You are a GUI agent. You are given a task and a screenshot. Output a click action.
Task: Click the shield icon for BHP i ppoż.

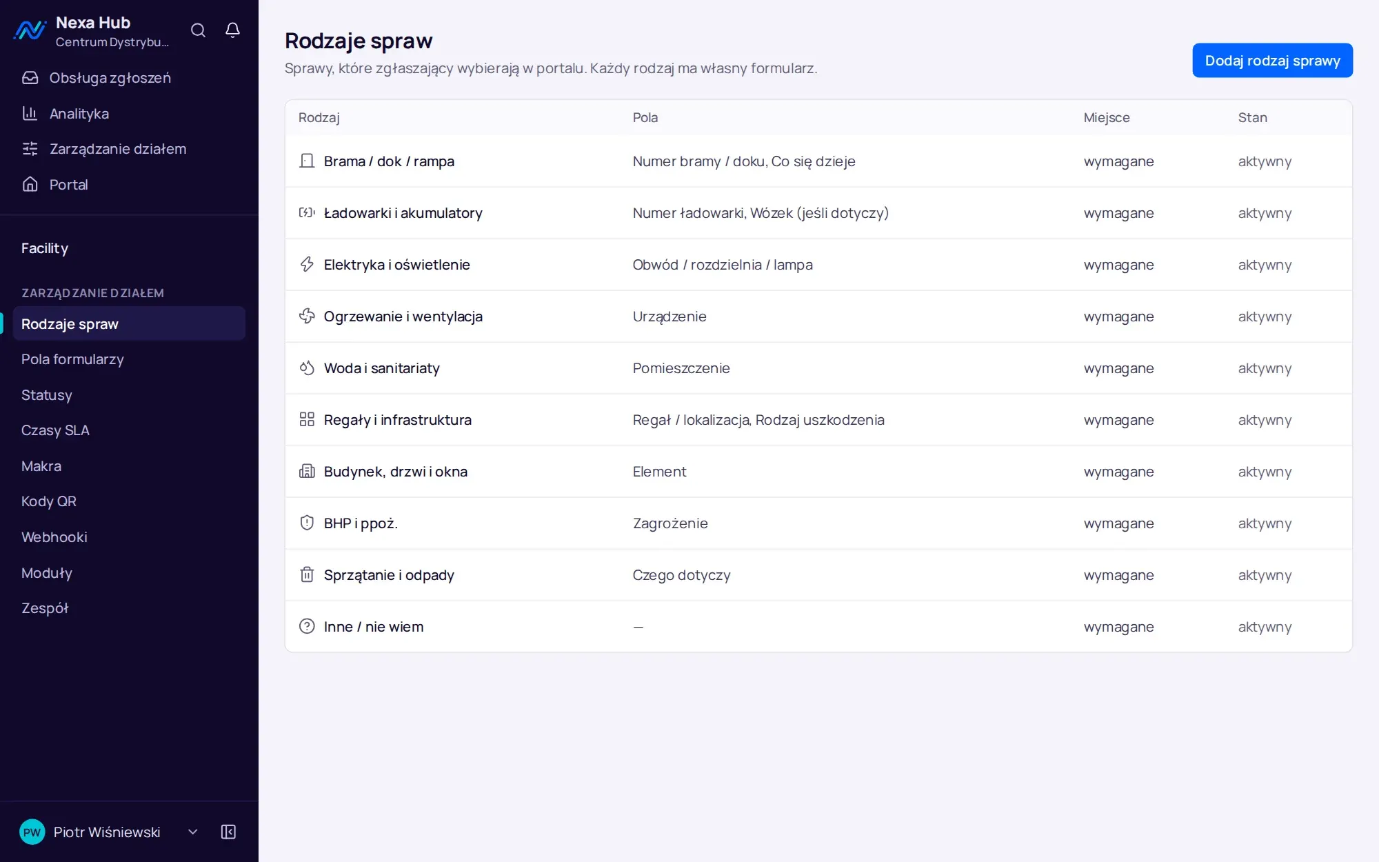[x=307, y=523]
